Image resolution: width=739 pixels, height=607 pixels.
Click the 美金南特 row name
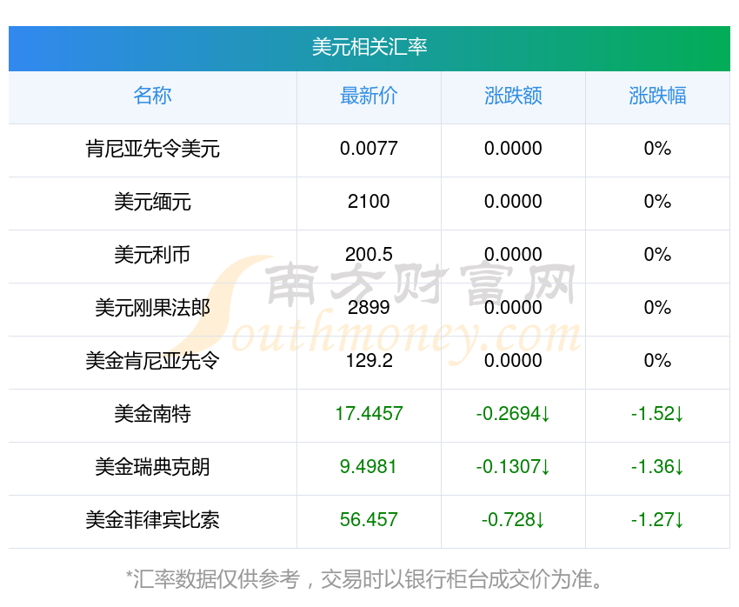point(152,414)
